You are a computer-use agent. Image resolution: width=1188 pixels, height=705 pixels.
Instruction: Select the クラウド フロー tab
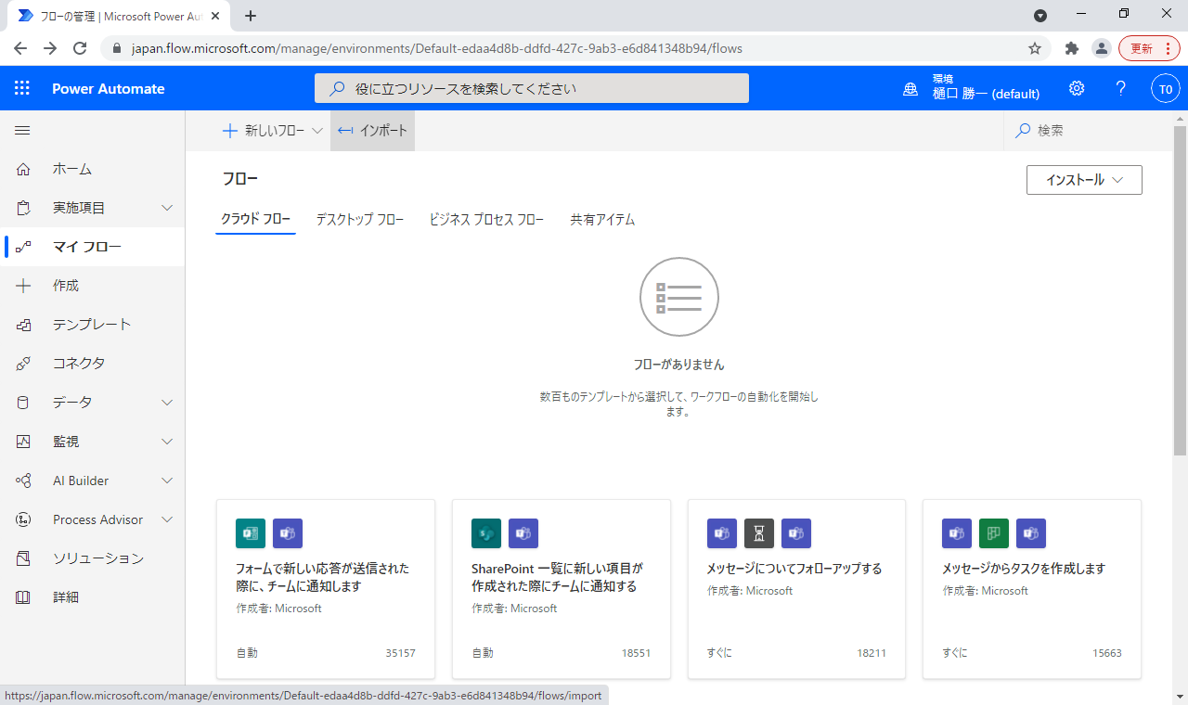pos(255,220)
